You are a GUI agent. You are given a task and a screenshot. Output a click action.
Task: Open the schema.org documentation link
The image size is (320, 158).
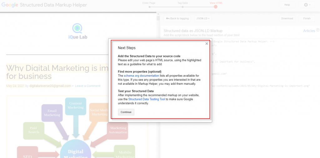click(141, 76)
